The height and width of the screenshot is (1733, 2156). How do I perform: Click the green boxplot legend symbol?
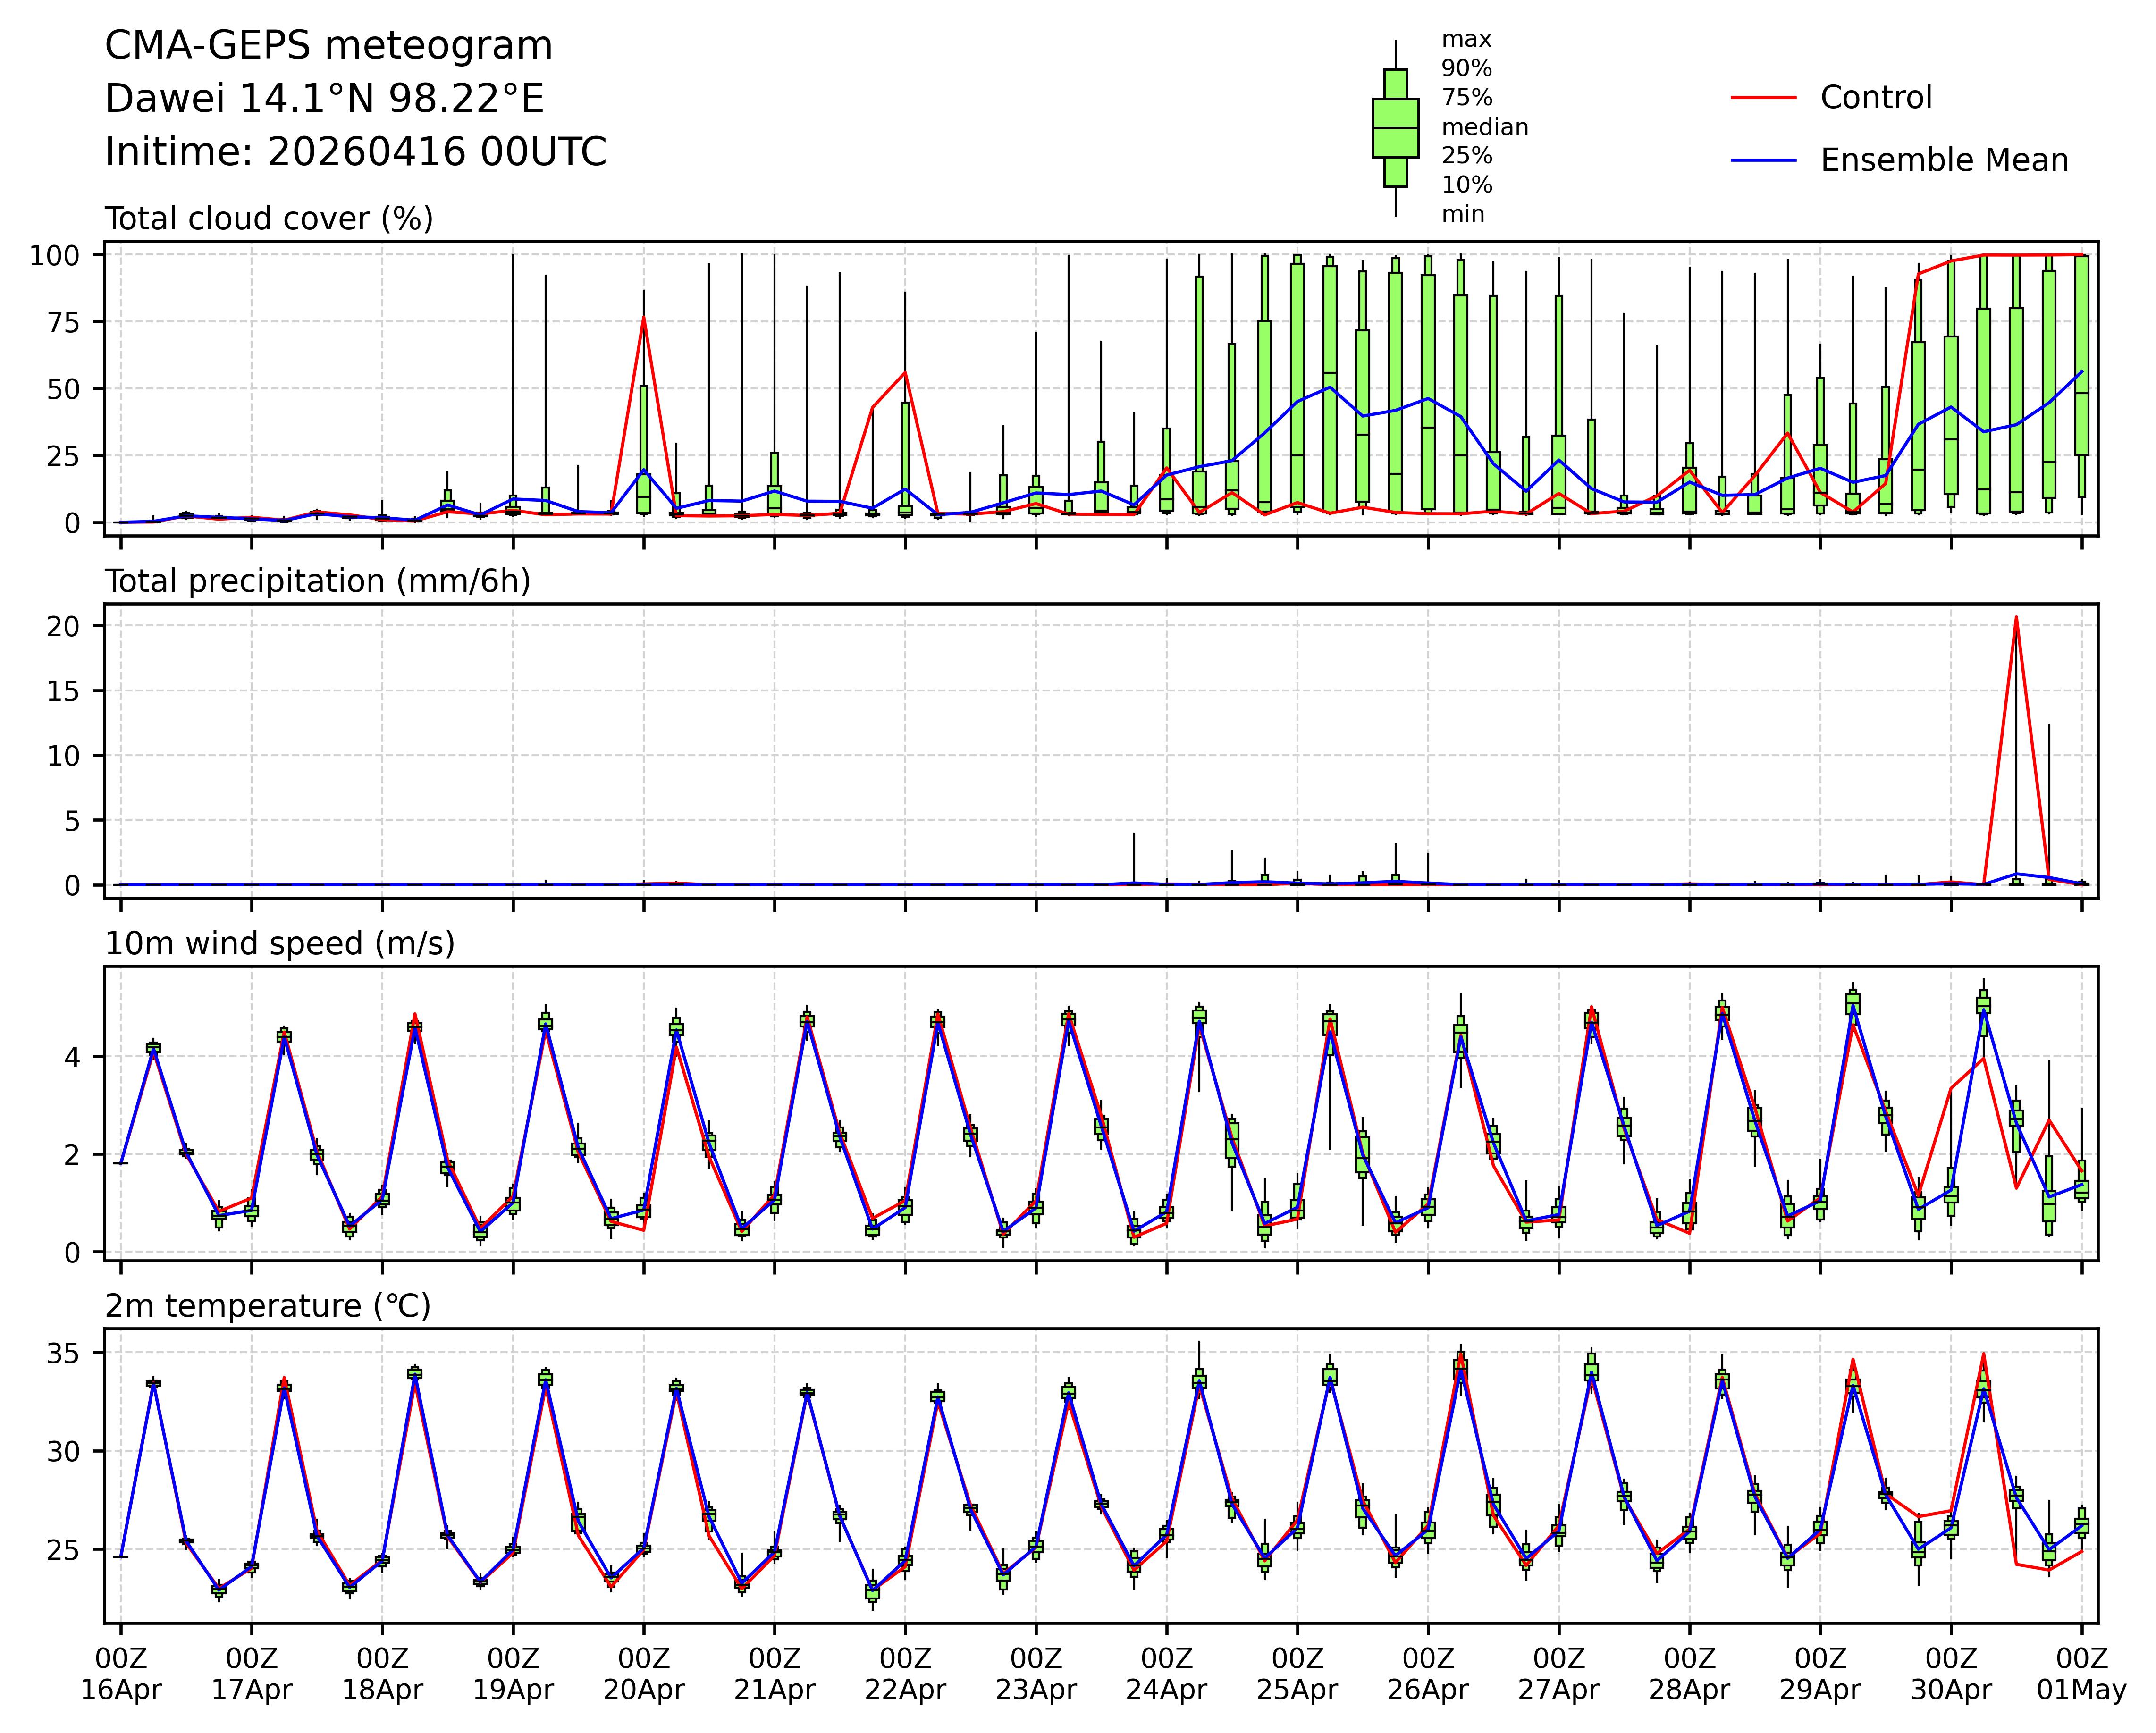(x=1395, y=128)
